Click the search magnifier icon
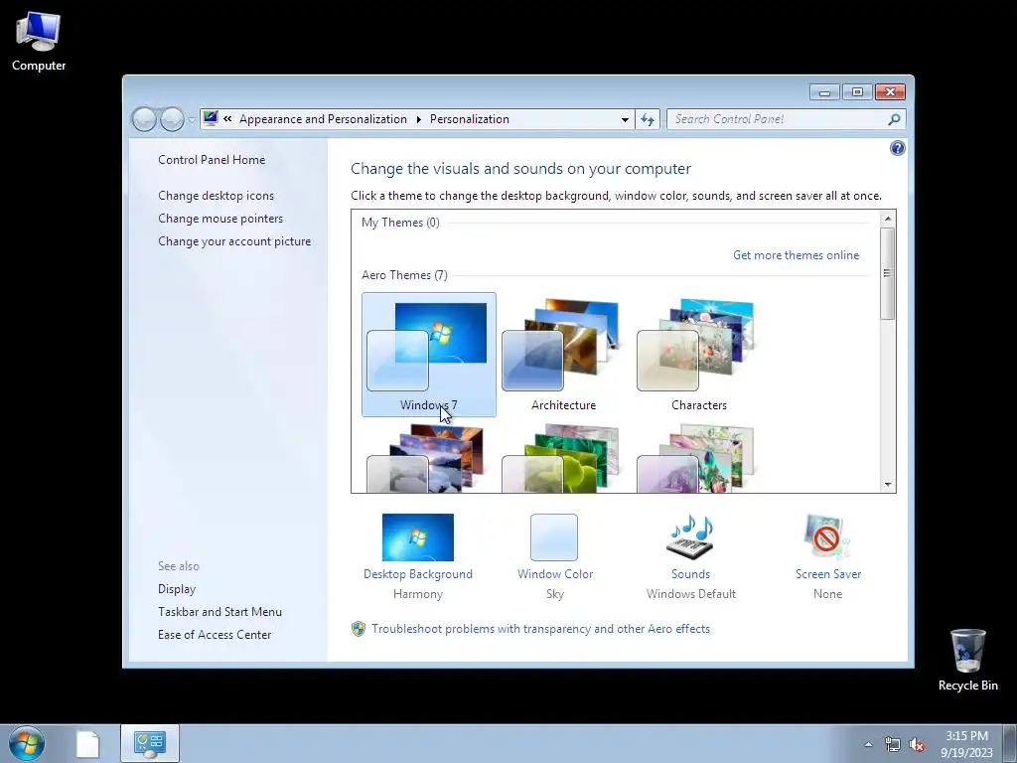Screen dimensions: 1017x763 (x=895, y=119)
